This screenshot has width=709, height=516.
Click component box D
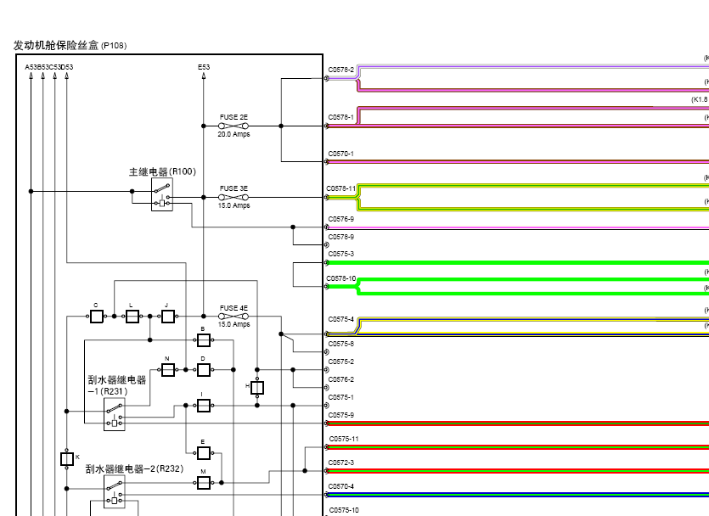pos(204,370)
